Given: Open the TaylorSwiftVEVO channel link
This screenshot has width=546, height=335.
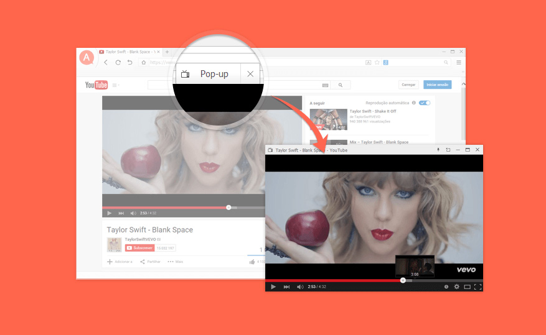Looking at the screenshot, I should click(140, 239).
